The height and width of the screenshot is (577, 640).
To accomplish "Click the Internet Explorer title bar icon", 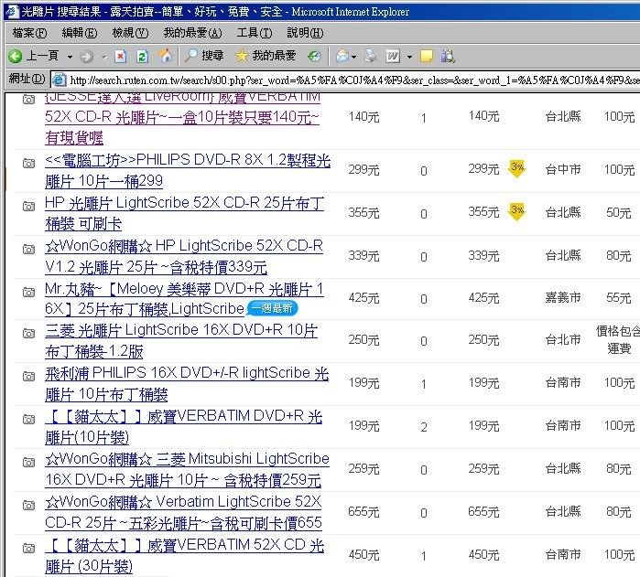I will [x=12, y=11].
